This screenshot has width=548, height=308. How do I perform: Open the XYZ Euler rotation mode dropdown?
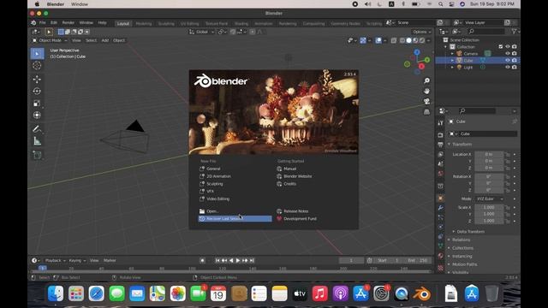(490, 198)
